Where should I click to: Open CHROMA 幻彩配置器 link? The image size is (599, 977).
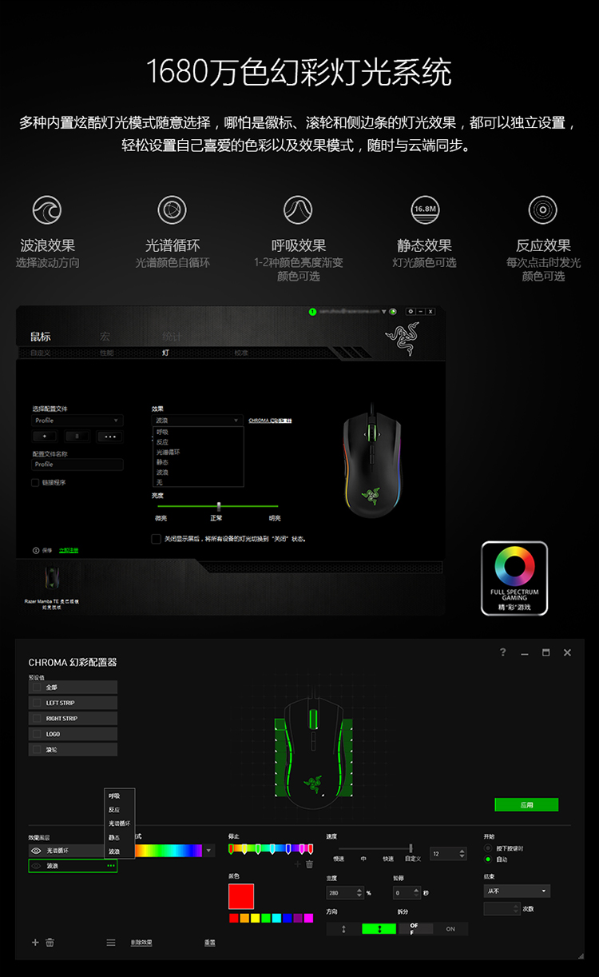[x=270, y=421]
